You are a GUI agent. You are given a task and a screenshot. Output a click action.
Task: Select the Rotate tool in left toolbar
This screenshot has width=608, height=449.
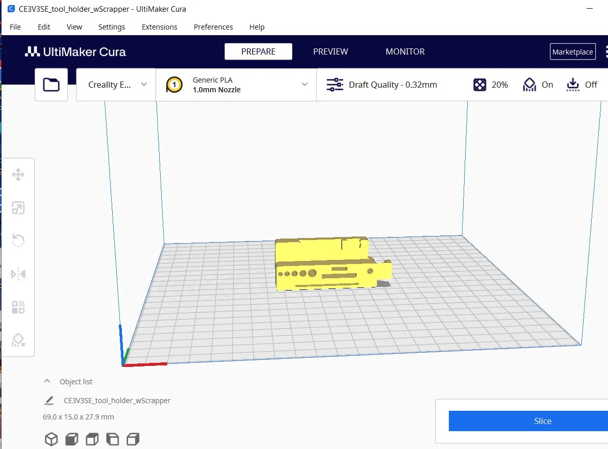(18, 241)
